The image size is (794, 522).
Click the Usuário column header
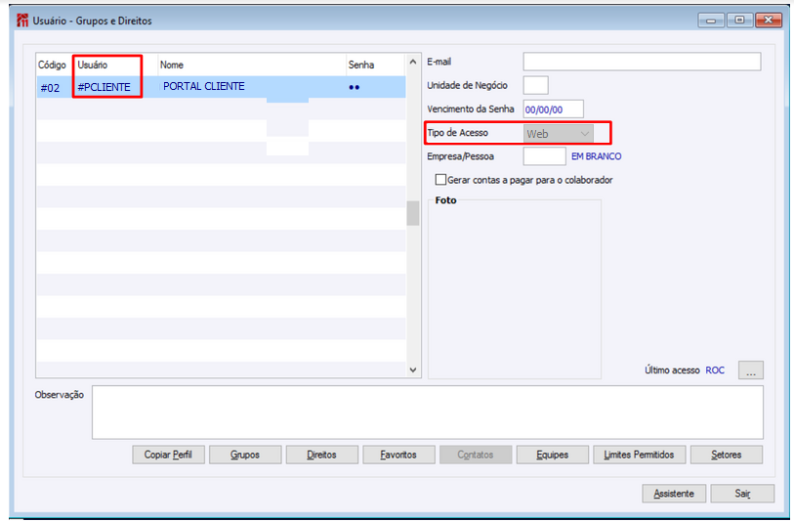[x=93, y=65]
